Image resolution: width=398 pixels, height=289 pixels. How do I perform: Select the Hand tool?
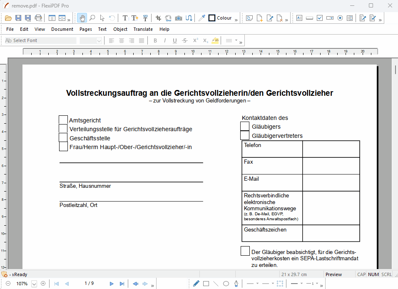(x=82, y=18)
